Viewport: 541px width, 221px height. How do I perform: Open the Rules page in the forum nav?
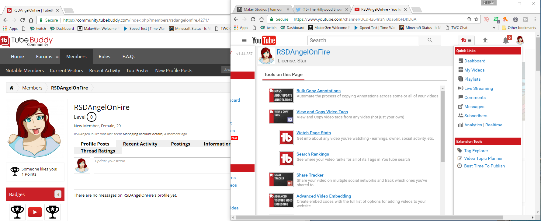pos(104,56)
